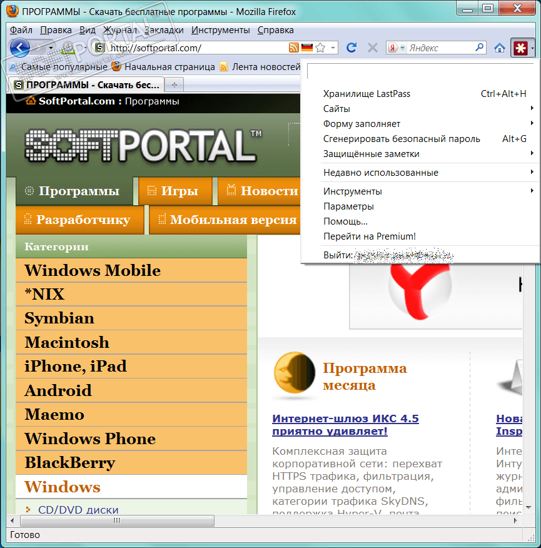Select the Macintosh category
The height and width of the screenshot is (548, 541).
pyautogui.click(x=131, y=343)
